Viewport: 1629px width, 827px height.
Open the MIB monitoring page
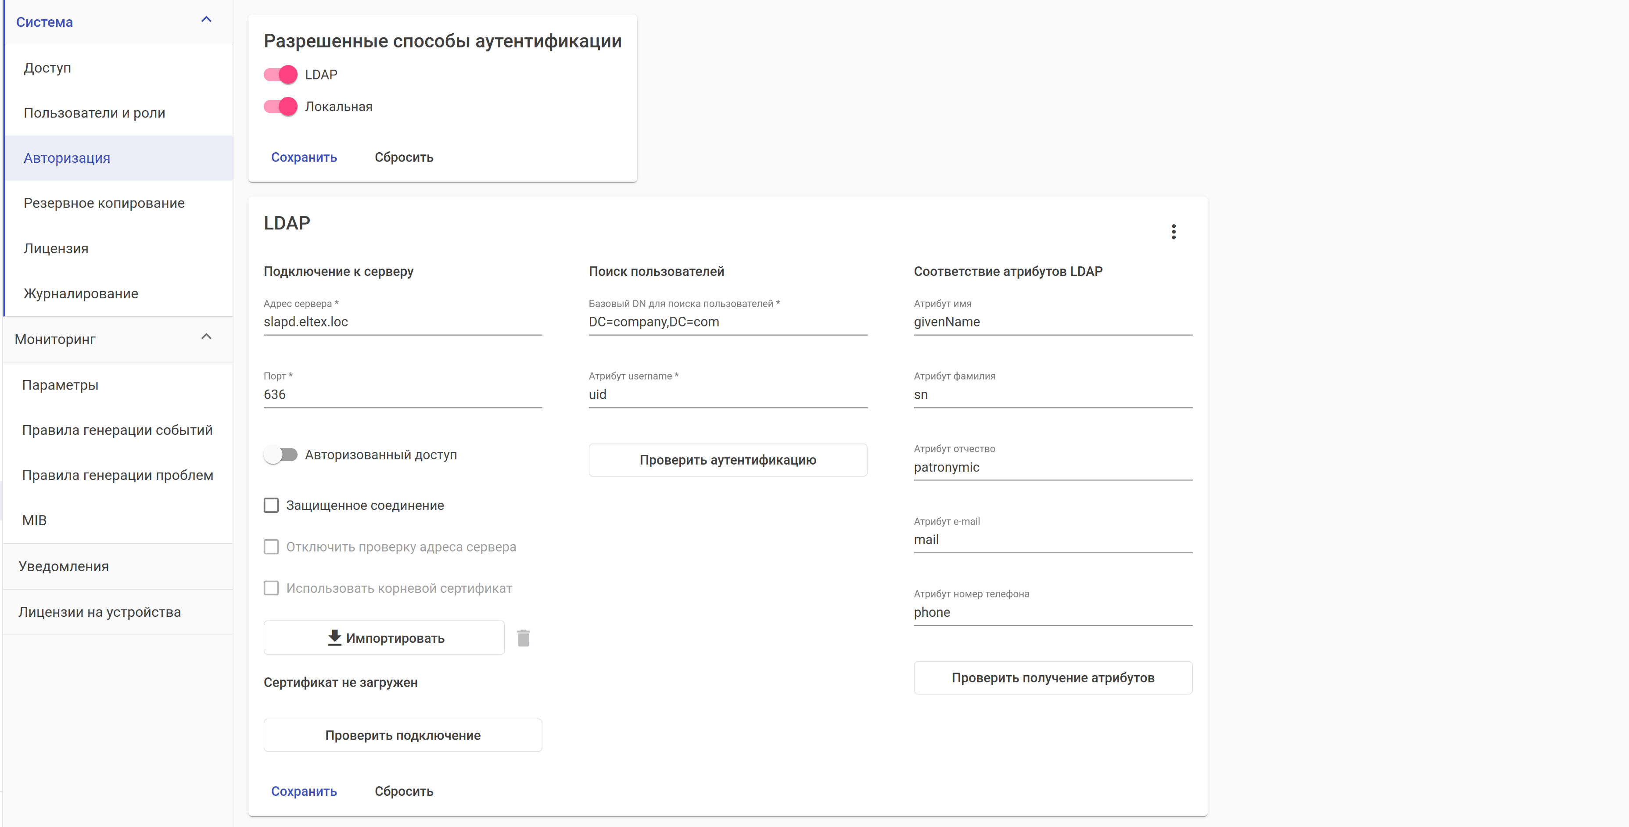(35, 520)
